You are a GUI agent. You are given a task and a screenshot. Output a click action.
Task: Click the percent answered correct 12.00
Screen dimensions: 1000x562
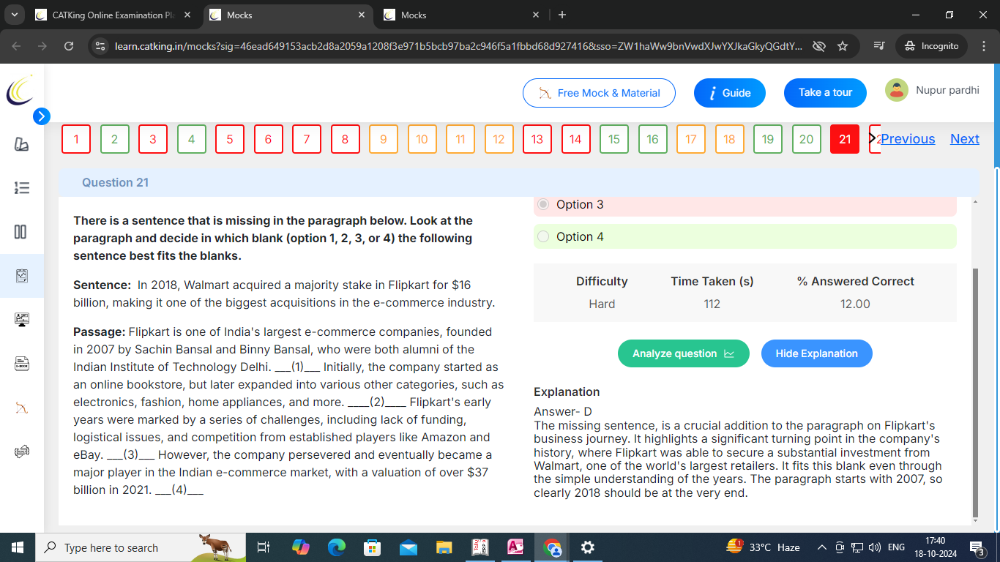[x=855, y=304]
